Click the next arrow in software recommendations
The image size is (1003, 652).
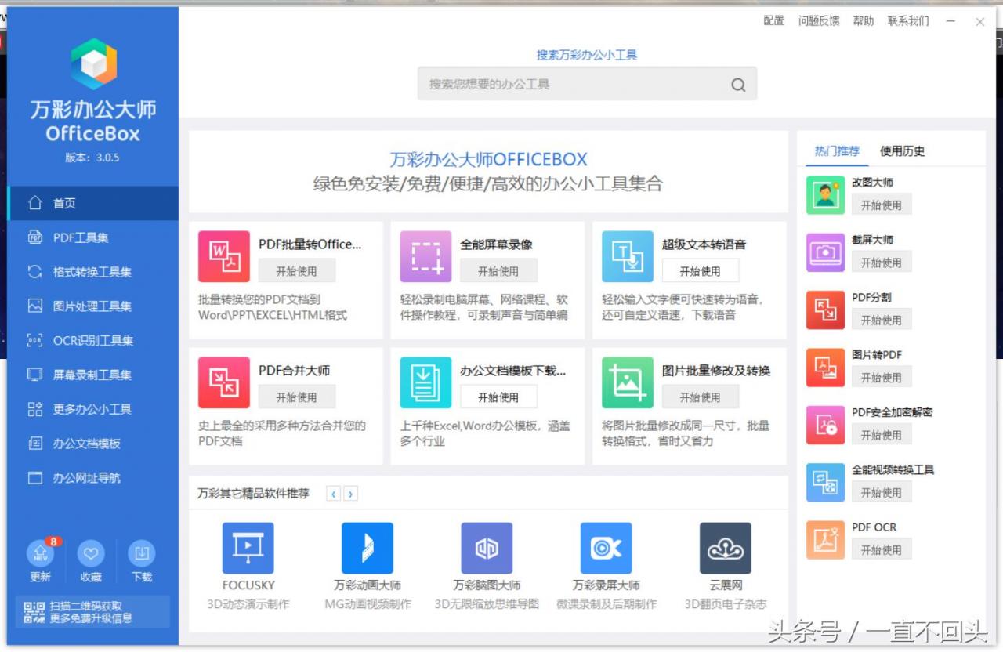click(x=350, y=493)
